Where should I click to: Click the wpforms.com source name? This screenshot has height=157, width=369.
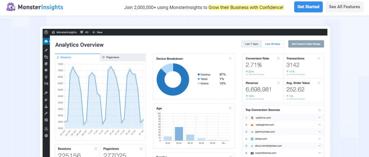click(x=263, y=118)
